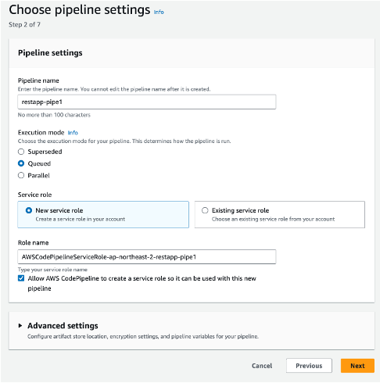Select the Superseded execution mode
Image resolution: width=380 pixels, height=383 pixels.
tap(21, 152)
